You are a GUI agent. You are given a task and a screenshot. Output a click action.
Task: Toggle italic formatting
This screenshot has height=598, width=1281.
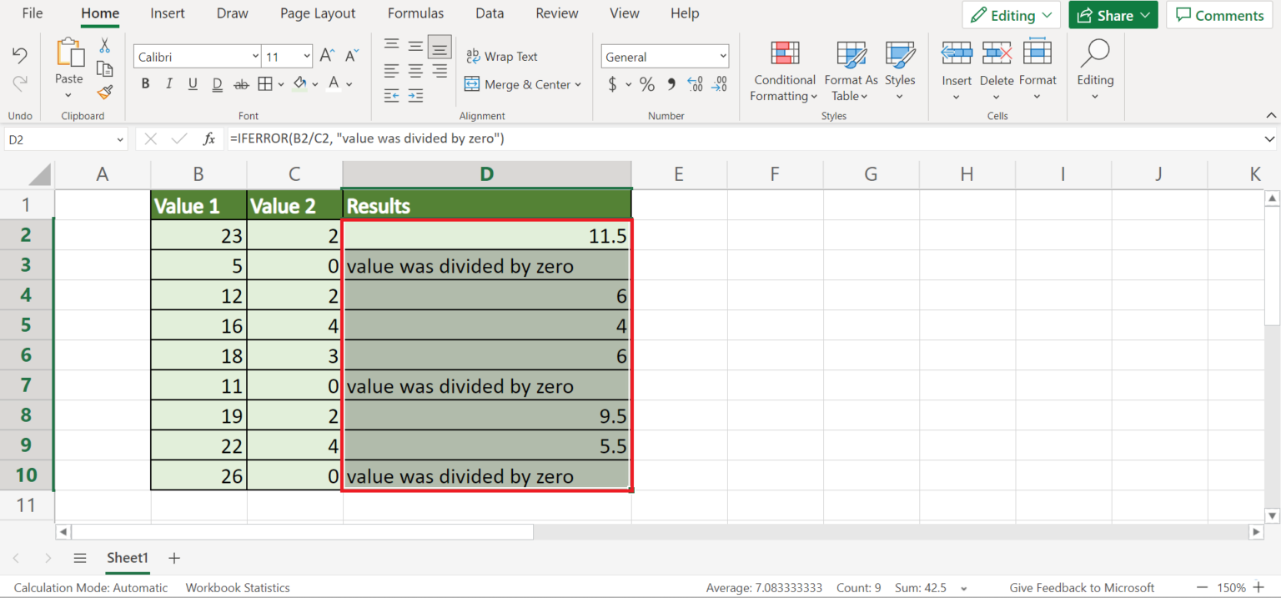point(168,83)
